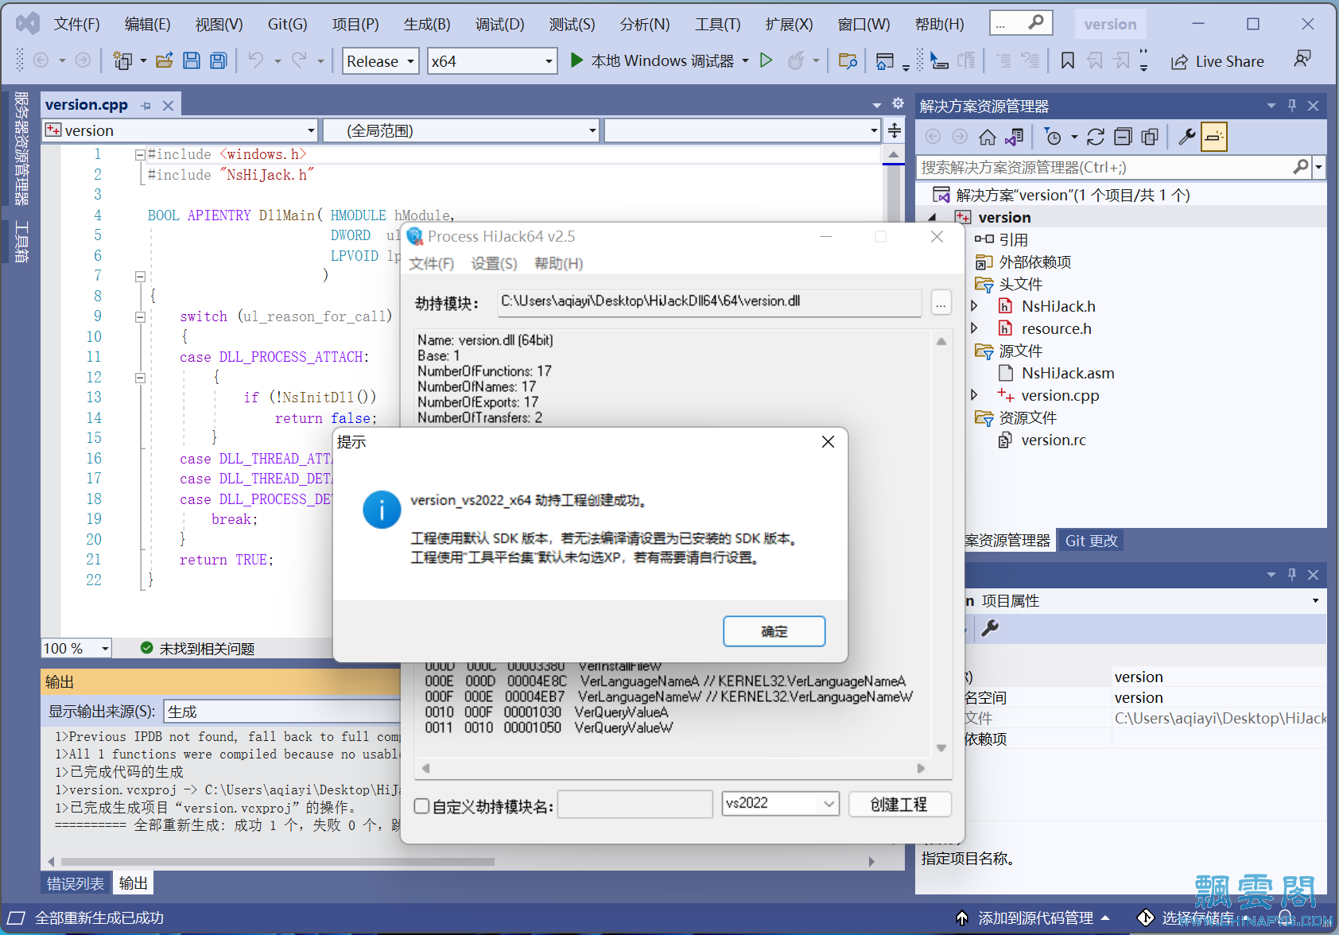
Task: Click the 外部依赖项 node in Solution Explorer
Action: pos(1034,262)
